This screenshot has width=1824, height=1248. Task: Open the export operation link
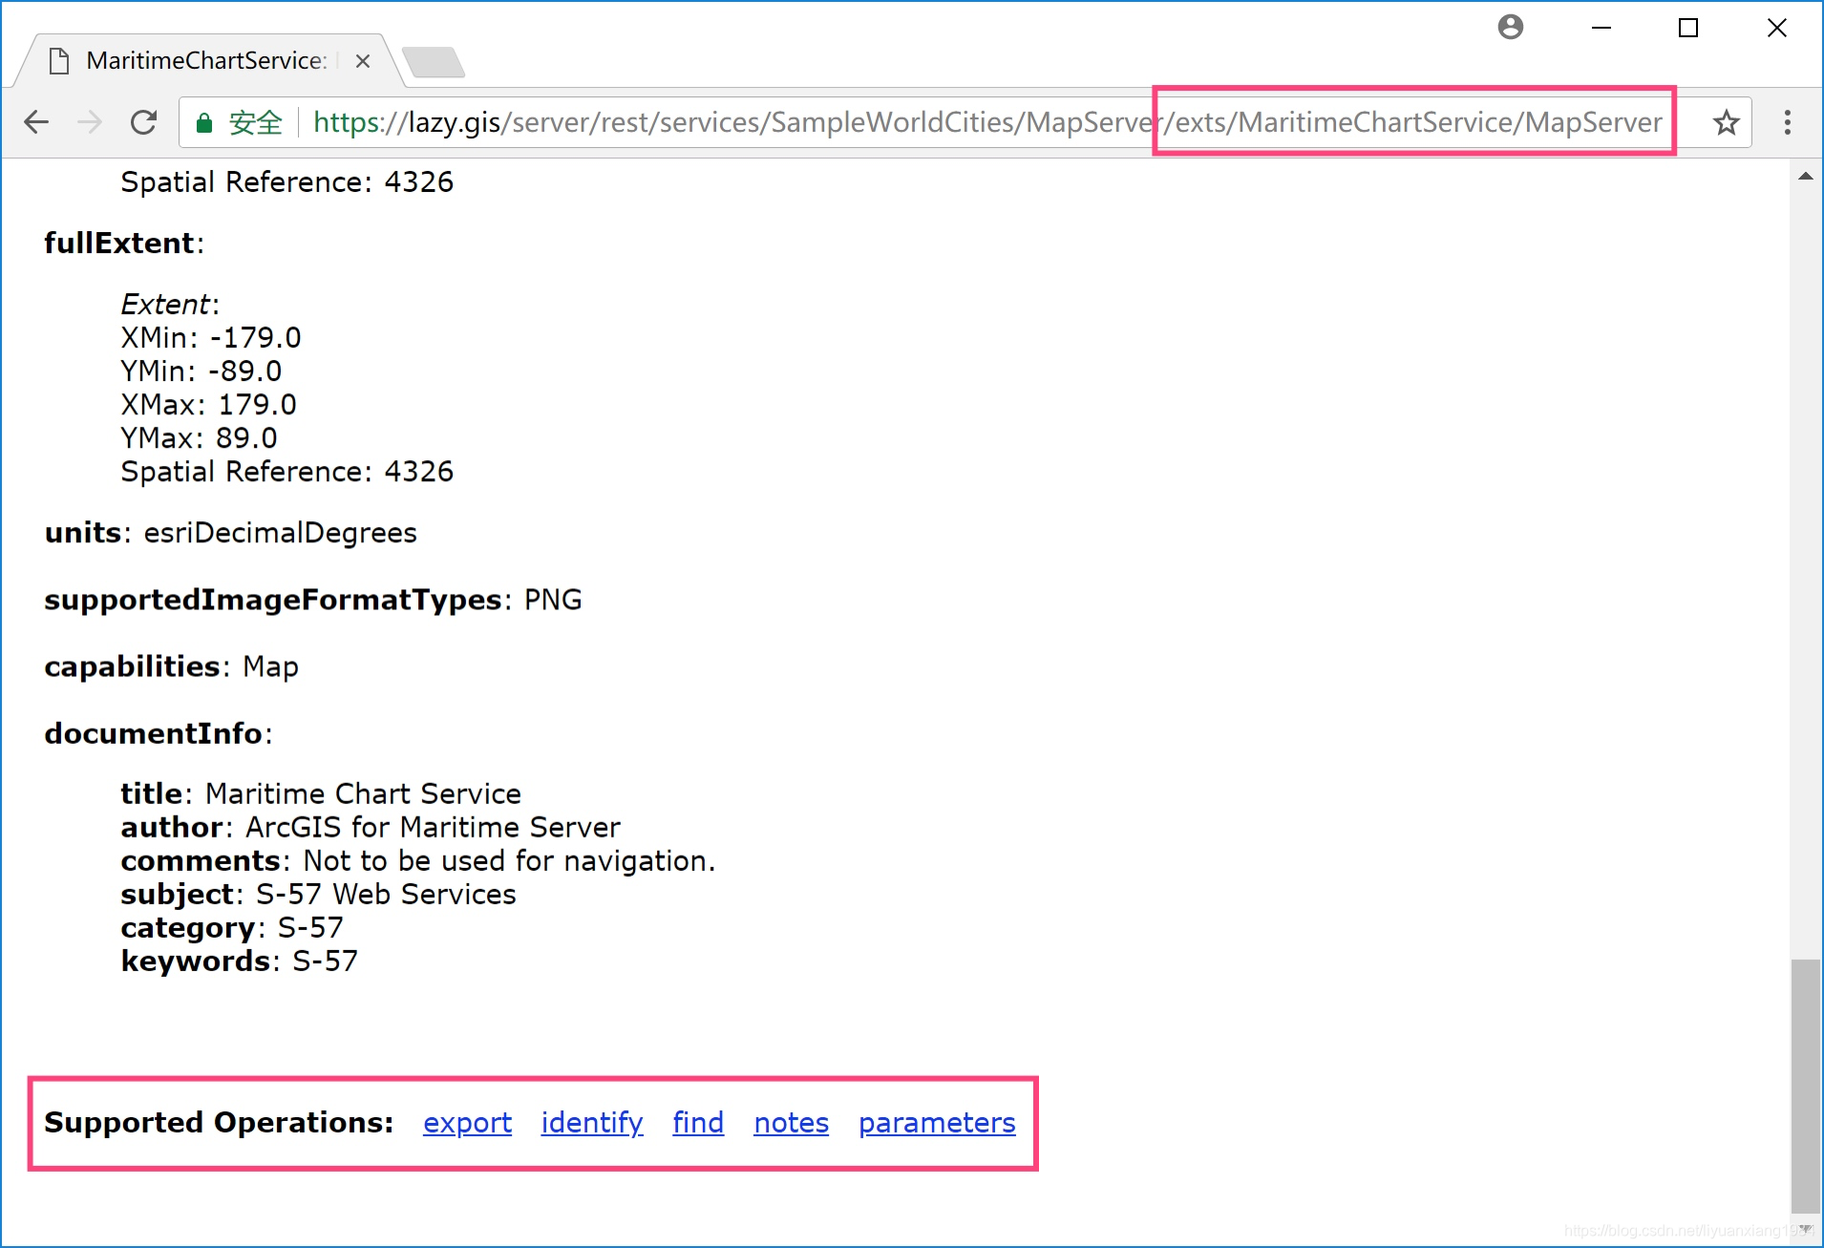click(467, 1123)
